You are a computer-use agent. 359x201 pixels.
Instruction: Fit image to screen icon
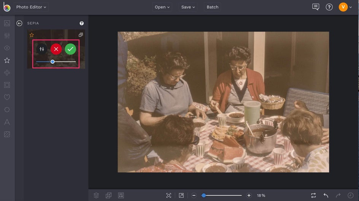(x=168, y=195)
